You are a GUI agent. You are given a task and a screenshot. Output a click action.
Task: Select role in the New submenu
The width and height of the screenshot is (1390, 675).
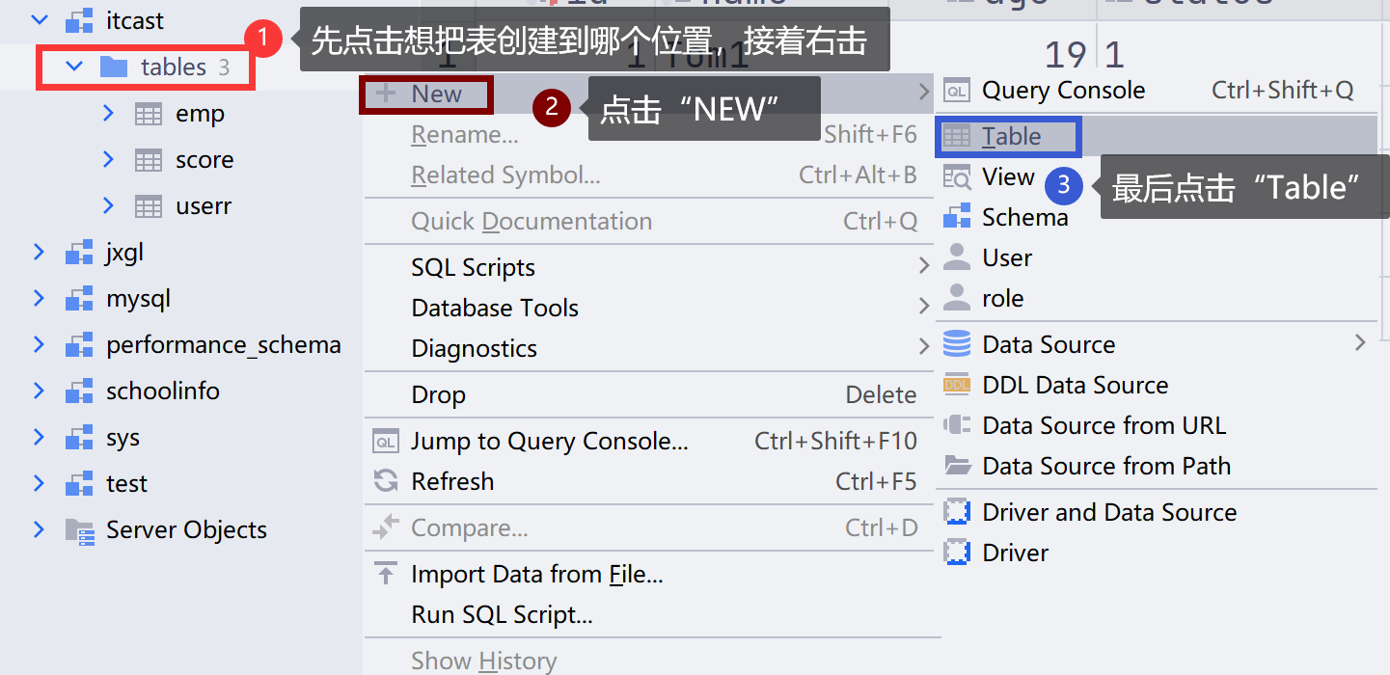click(1157, 298)
